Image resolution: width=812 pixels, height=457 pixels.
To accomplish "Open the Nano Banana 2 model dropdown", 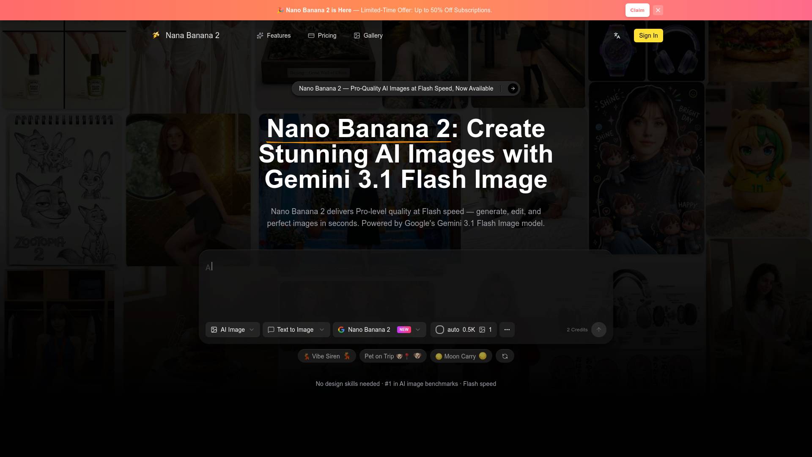I will click(x=417, y=329).
